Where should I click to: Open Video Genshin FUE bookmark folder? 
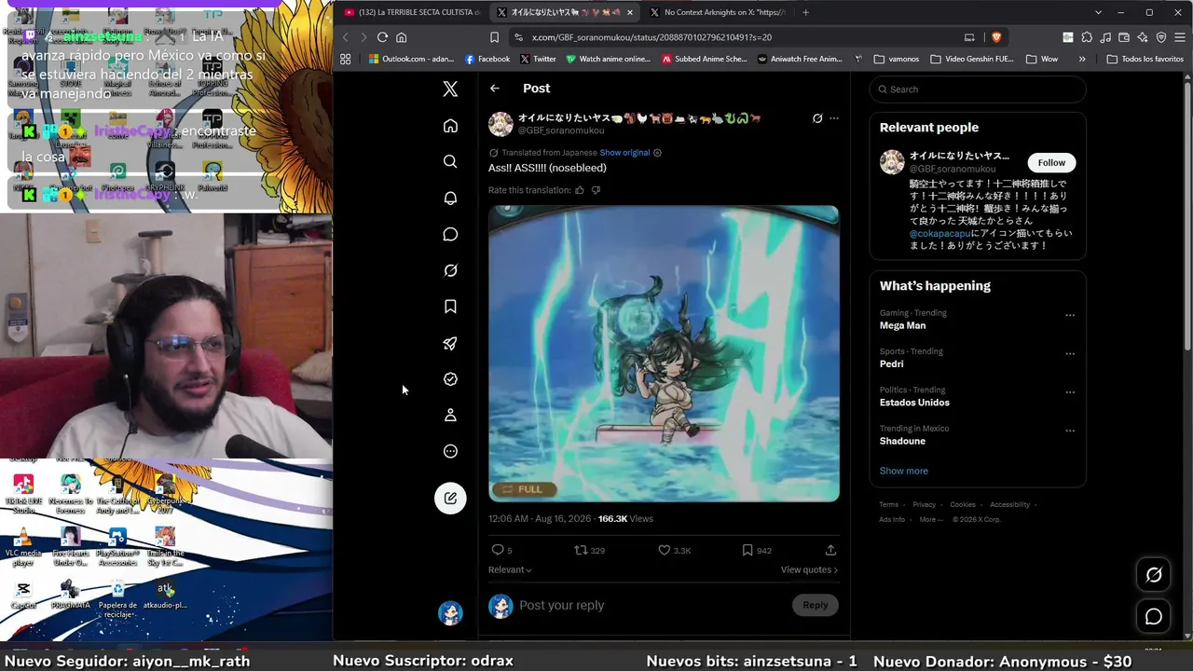pos(972,59)
